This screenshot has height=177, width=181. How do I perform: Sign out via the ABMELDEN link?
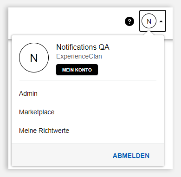[131, 156]
